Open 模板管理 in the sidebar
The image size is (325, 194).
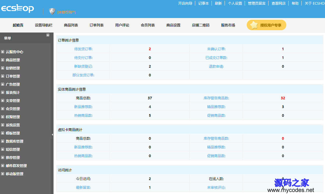[x=13, y=133]
